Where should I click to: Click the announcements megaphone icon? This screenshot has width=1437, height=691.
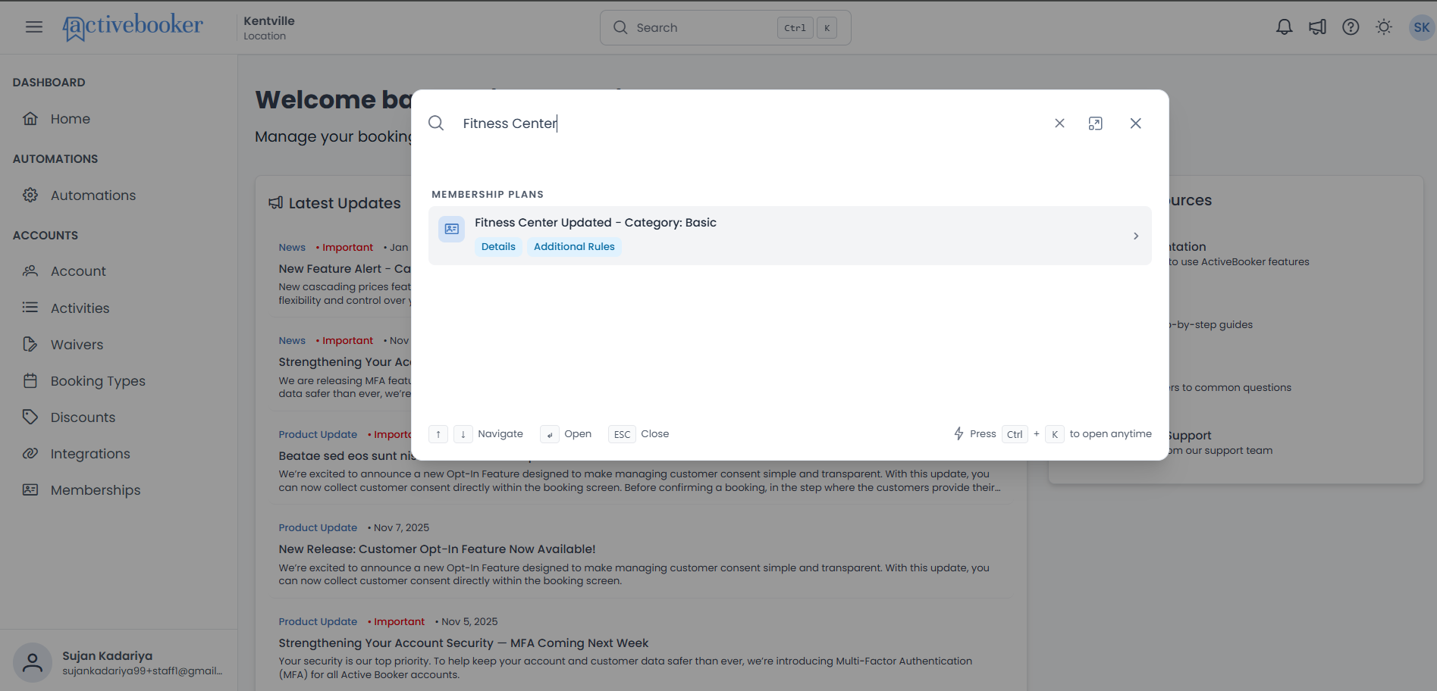(1317, 27)
